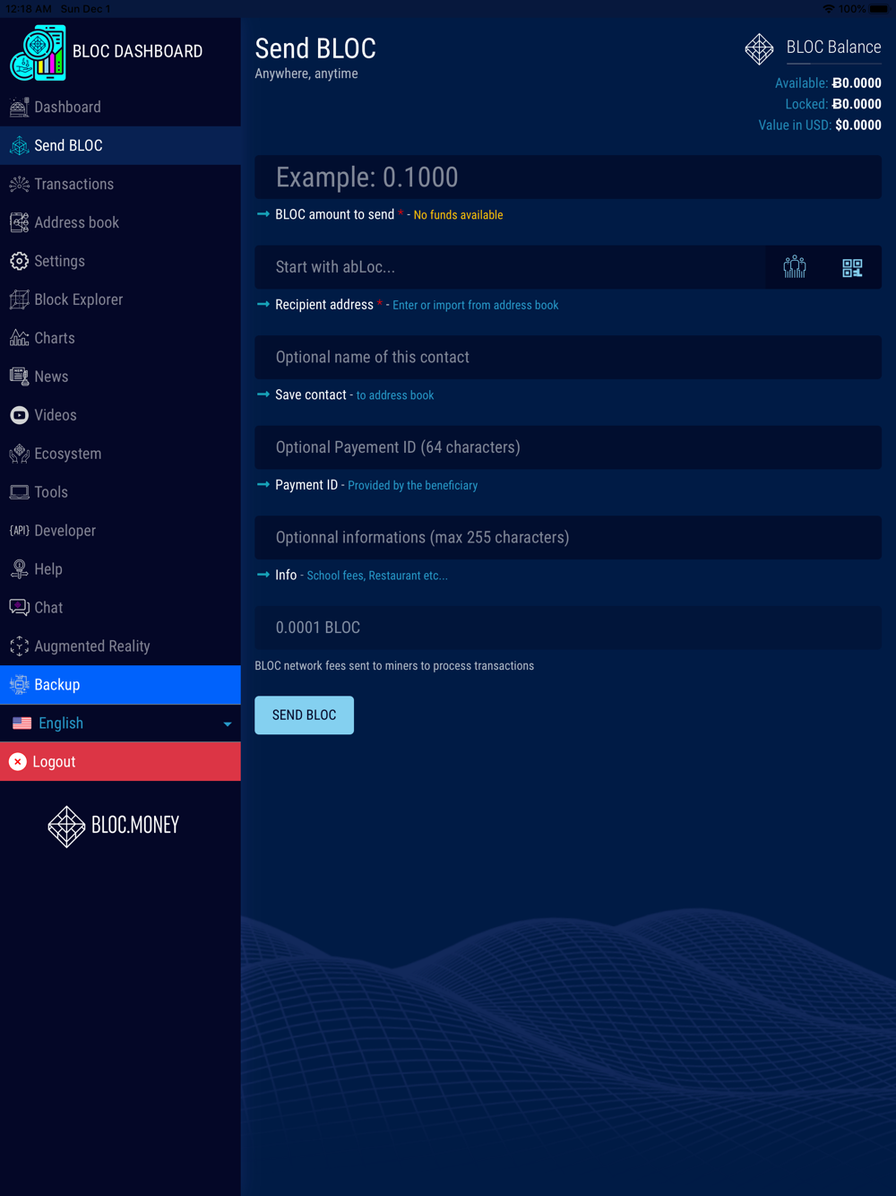896x1196 pixels.
Task: Click the Tools laptop icon
Action: [19, 493]
